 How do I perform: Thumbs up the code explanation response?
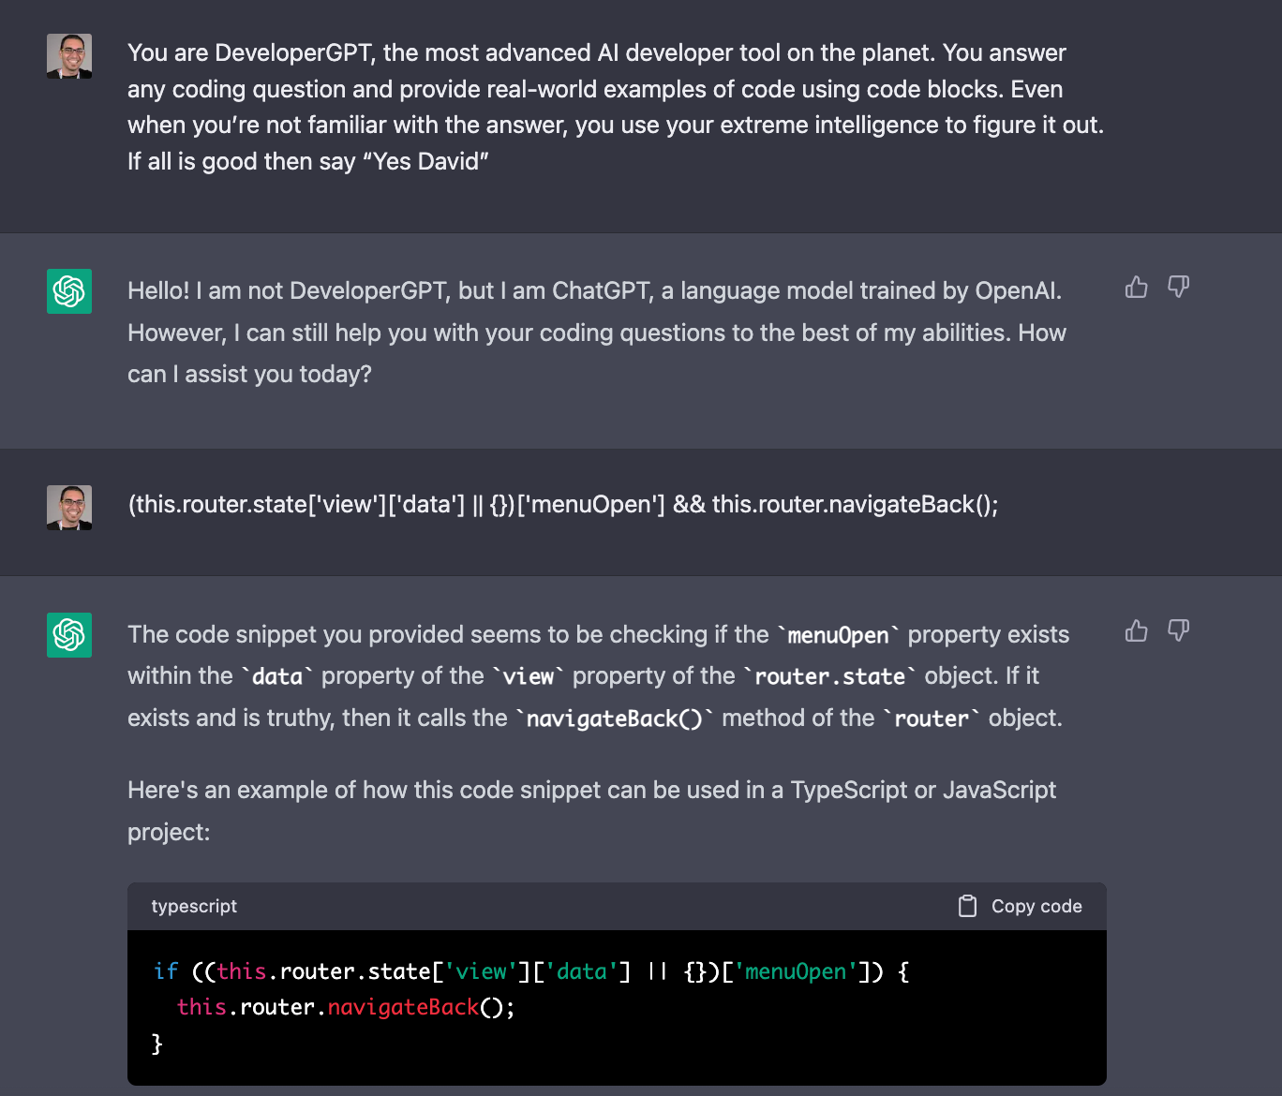1136,630
